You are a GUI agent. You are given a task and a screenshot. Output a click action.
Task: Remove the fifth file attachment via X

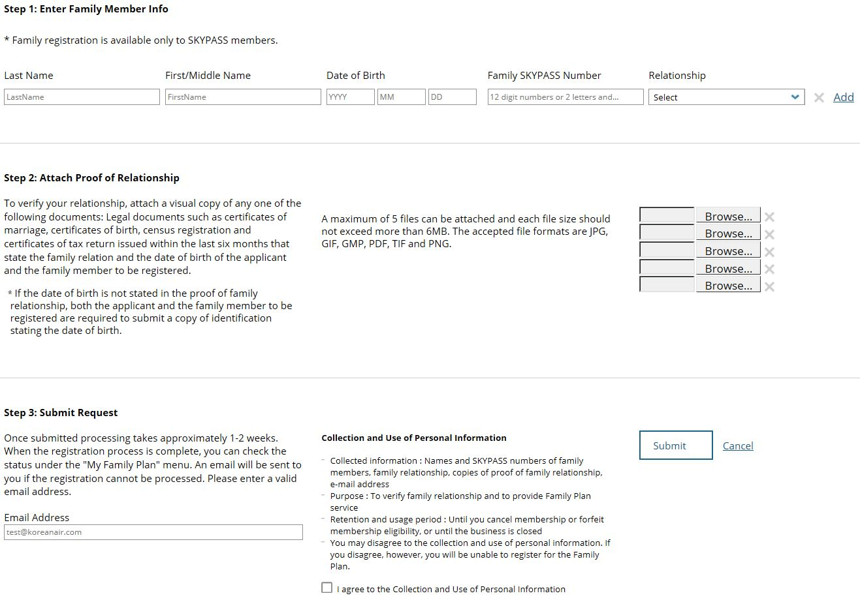[x=769, y=286]
